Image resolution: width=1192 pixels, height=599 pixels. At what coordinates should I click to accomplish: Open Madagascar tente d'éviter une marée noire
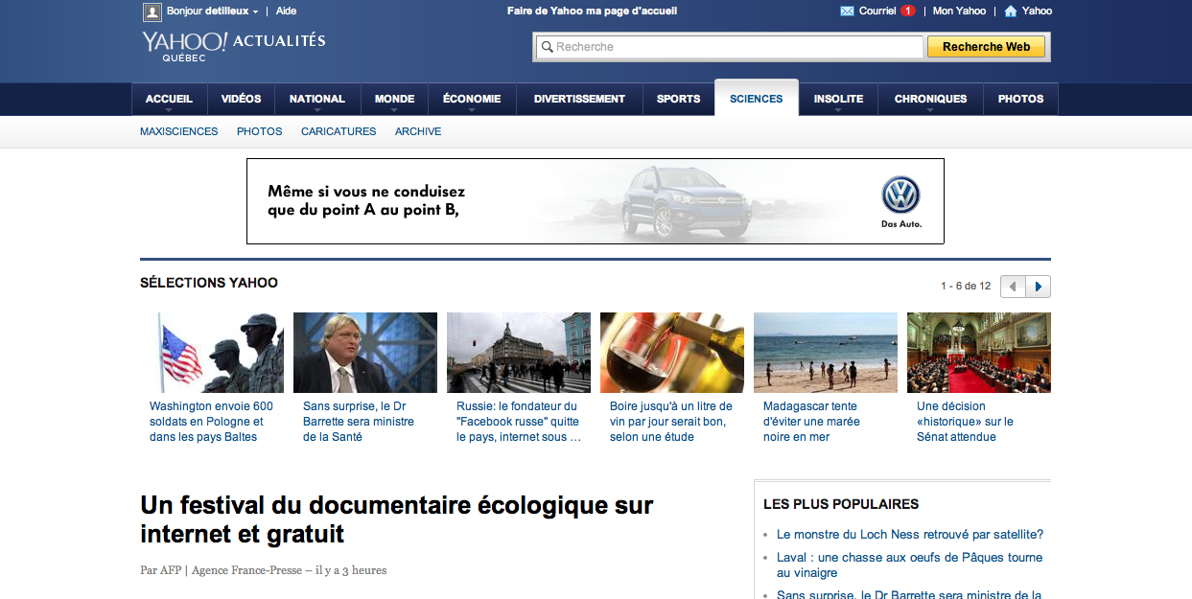pyautogui.click(x=811, y=422)
